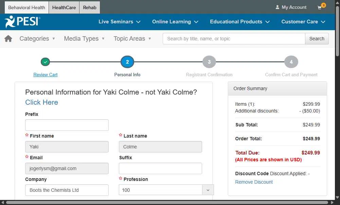Go back to Review Cart link
The width and height of the screenshot is (340, 205).
coord(45,75)
